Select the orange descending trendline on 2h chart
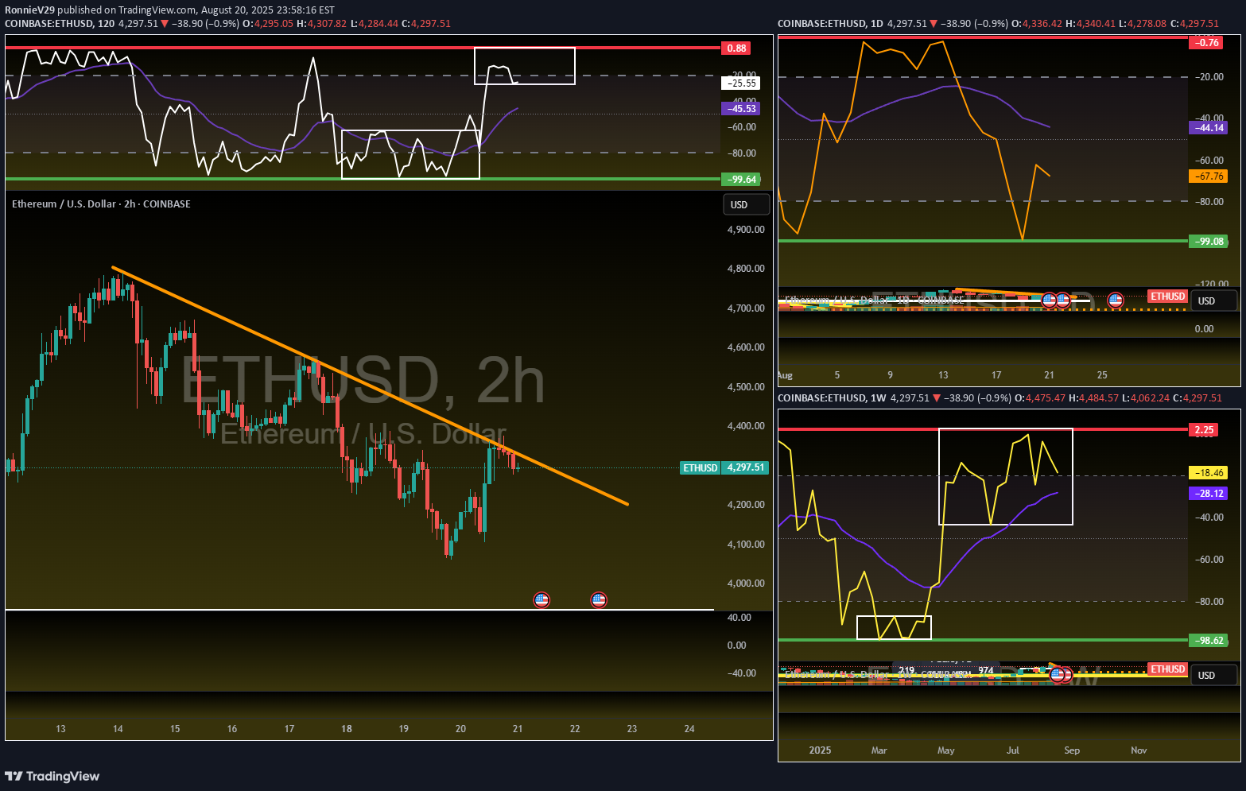The height and width of the screenshot is (791, 1246). tap(371, 386)
